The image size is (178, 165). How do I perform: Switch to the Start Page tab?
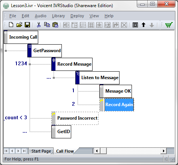(41, 151)
